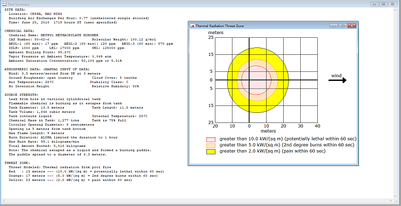This screenshot has width=401, height=206.
Task: Click 'Chemical Mass in Tank: 1,277 tons'
Action: click(x=44, y=120)
